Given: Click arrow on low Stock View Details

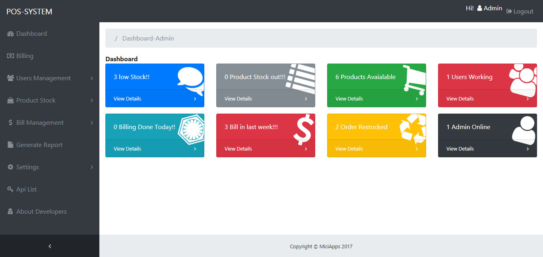Looking at the screenshot, I should click(x=195, y=99).
